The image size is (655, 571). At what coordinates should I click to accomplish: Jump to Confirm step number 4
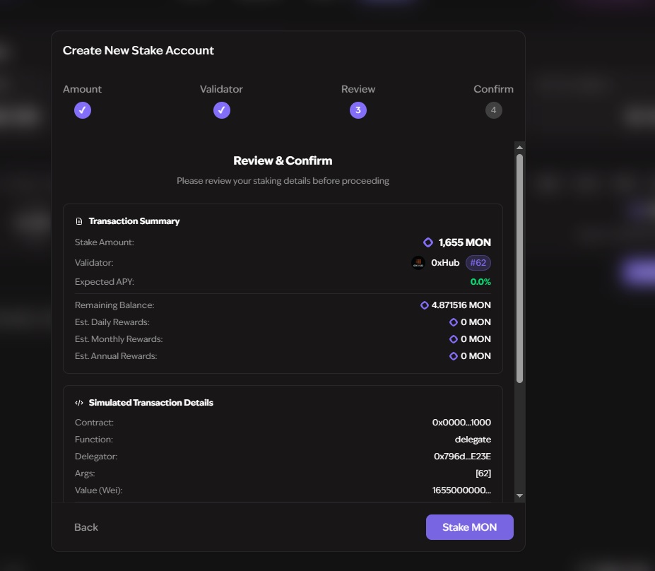pyautogui.click(x=493, y=110)
